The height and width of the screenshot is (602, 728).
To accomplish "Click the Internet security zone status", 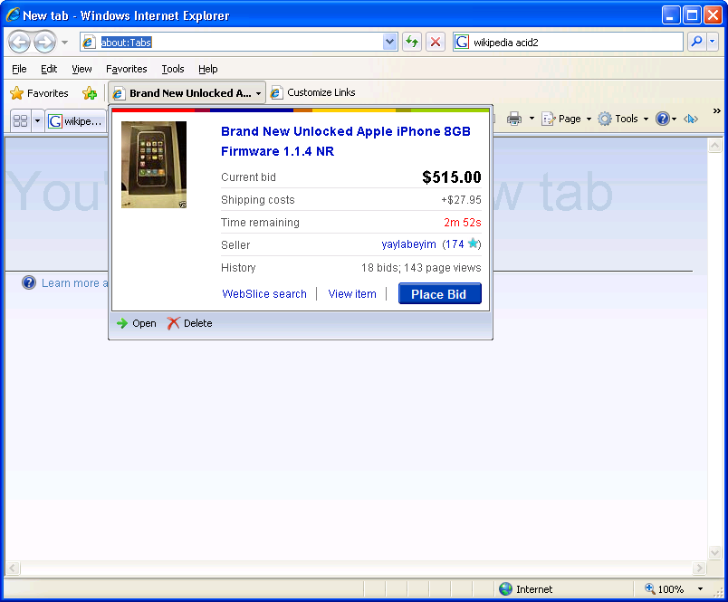I will point(525,589).
